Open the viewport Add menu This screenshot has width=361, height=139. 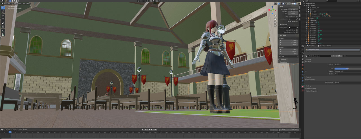[24, 3]
